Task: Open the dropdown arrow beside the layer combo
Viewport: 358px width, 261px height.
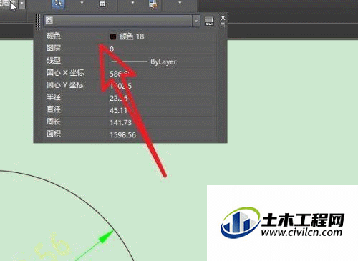Action: coord(21,4)
